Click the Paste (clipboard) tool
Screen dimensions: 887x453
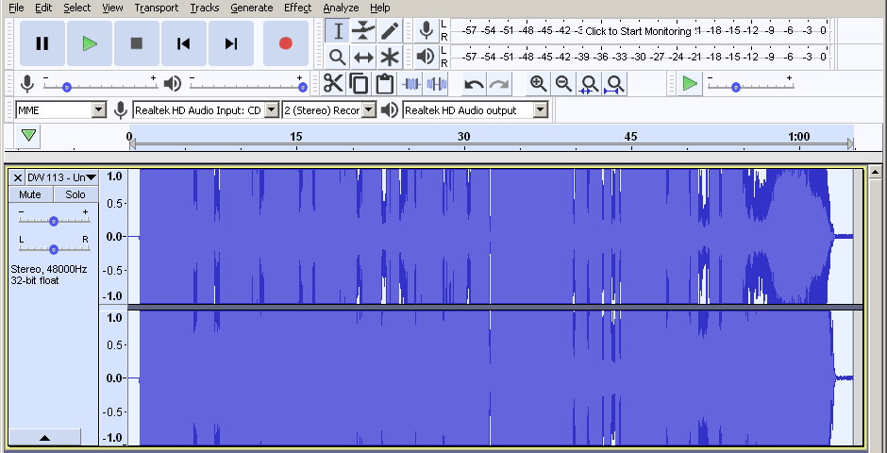385,84
